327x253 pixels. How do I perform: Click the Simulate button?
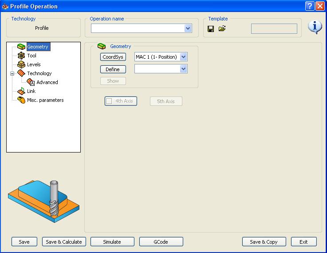pyautogui.click(x=112, y=242)
